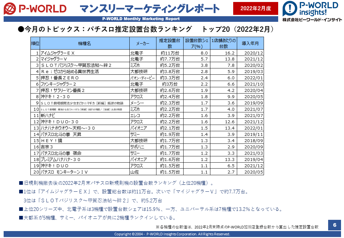Image resolution: width=344 pixels, height=238 pixels.
Task: Click 約2.1万台 installed count cell
Action: coord(170,128)
